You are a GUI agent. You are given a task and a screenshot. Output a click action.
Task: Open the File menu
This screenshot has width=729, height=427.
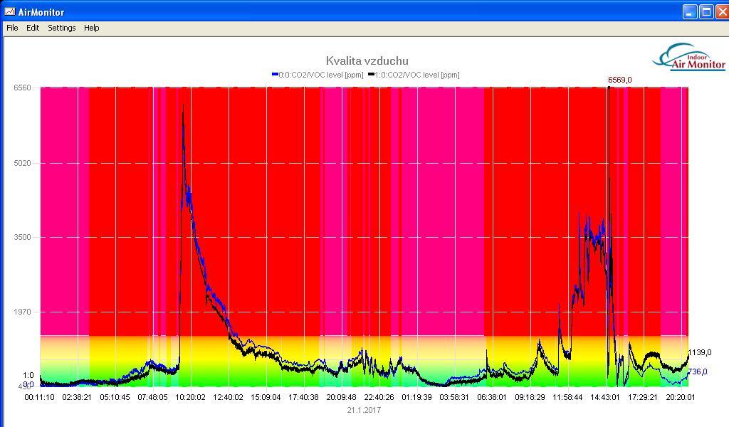(x=12, y=28)
